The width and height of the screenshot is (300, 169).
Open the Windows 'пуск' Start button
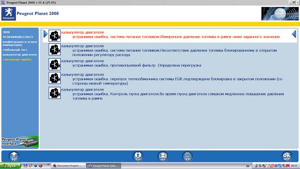click(x=10, y=166)
